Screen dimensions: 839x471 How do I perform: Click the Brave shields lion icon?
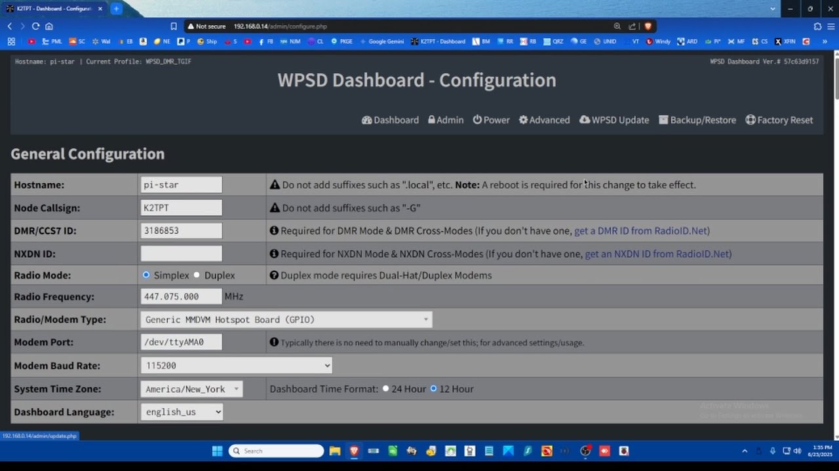pyautogui.click(x=648, y=26)
